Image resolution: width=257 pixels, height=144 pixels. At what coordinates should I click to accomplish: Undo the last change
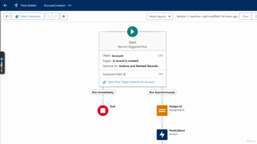pos(49,16)
